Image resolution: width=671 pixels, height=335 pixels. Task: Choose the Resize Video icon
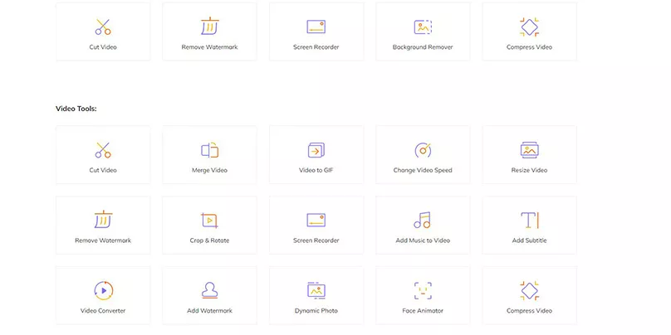(529, 150)
